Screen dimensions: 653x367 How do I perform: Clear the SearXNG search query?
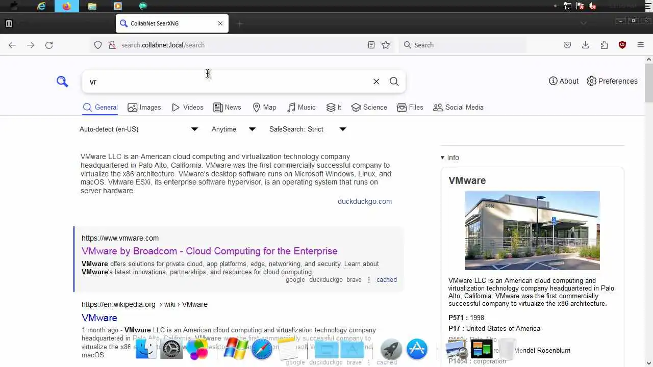[376, 82]
